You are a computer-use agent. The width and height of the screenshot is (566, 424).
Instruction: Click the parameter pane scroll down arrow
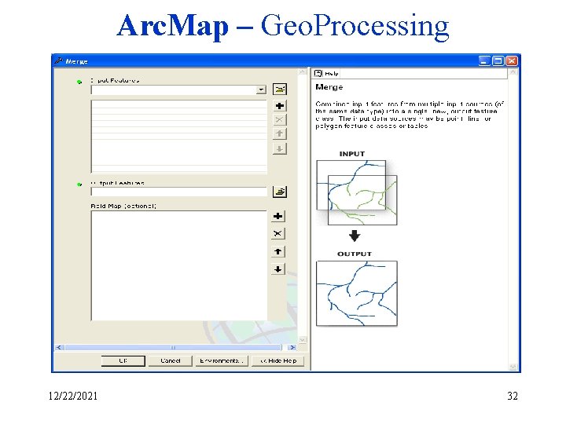(303, 340)
